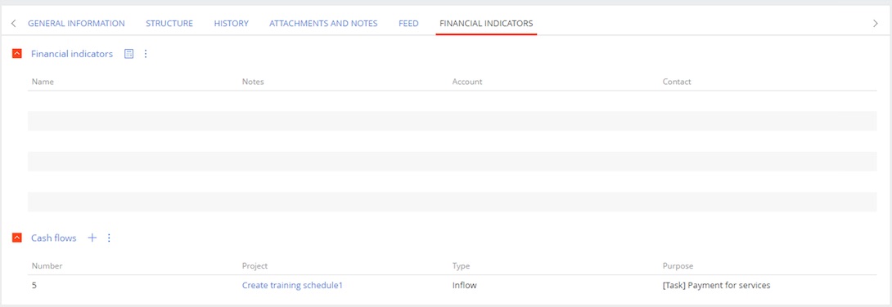Select cash flow number 5 cell

tap(34, 286)
